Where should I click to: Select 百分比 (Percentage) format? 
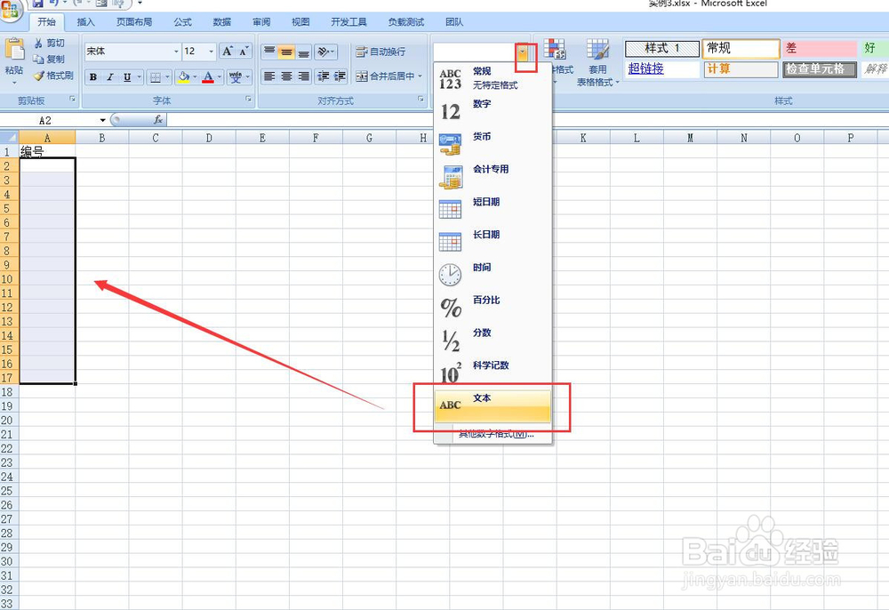coord(493,308)
